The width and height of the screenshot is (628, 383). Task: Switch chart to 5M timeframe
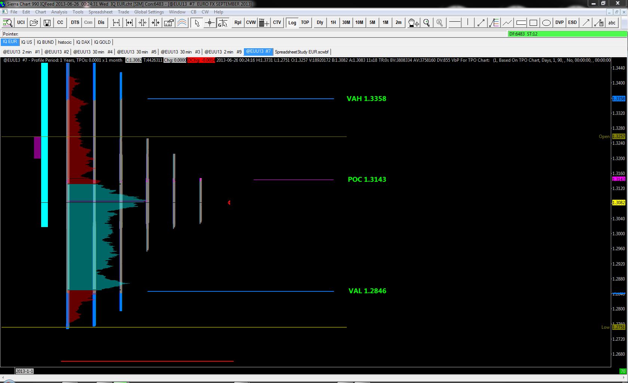(x=373, y=22)
